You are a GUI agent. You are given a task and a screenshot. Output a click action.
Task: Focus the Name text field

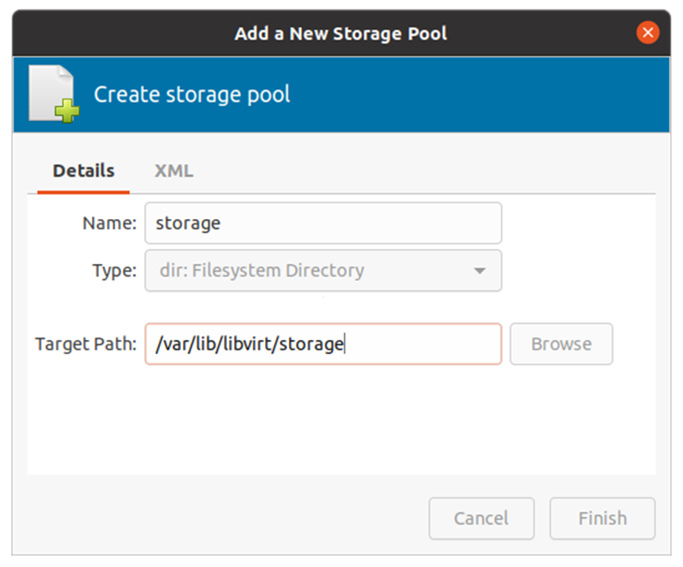[323, 223]
